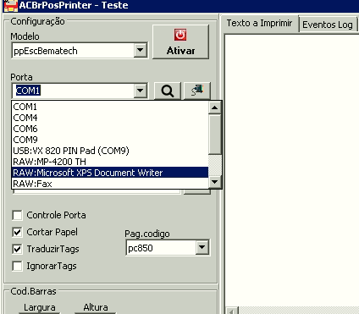The image size is (359, 314).
Task: Uncheck the Cortar Papel checkbox
Action: (17, 232)
